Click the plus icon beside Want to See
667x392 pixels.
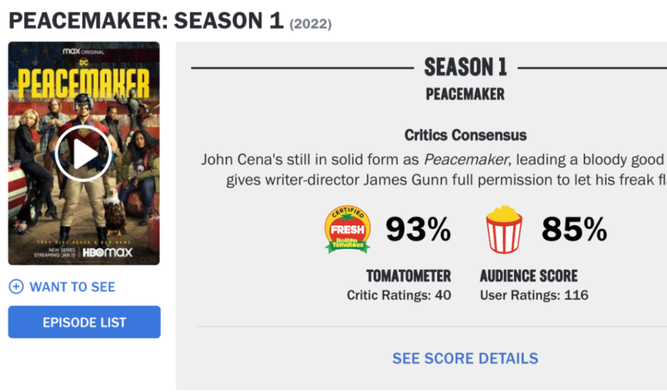(x=16, y=287)
